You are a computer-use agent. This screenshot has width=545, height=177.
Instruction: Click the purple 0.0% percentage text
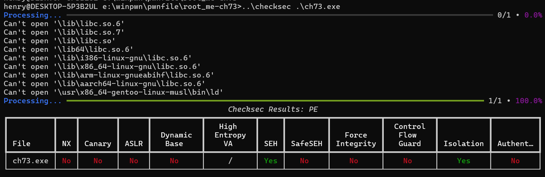click(533, 15)
